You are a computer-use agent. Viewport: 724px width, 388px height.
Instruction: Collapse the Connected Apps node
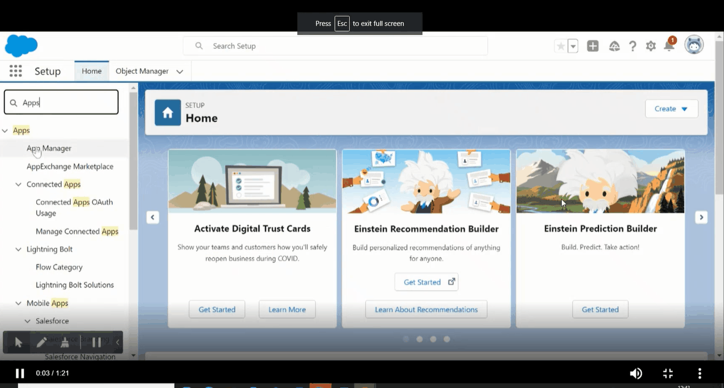point(18,185)
